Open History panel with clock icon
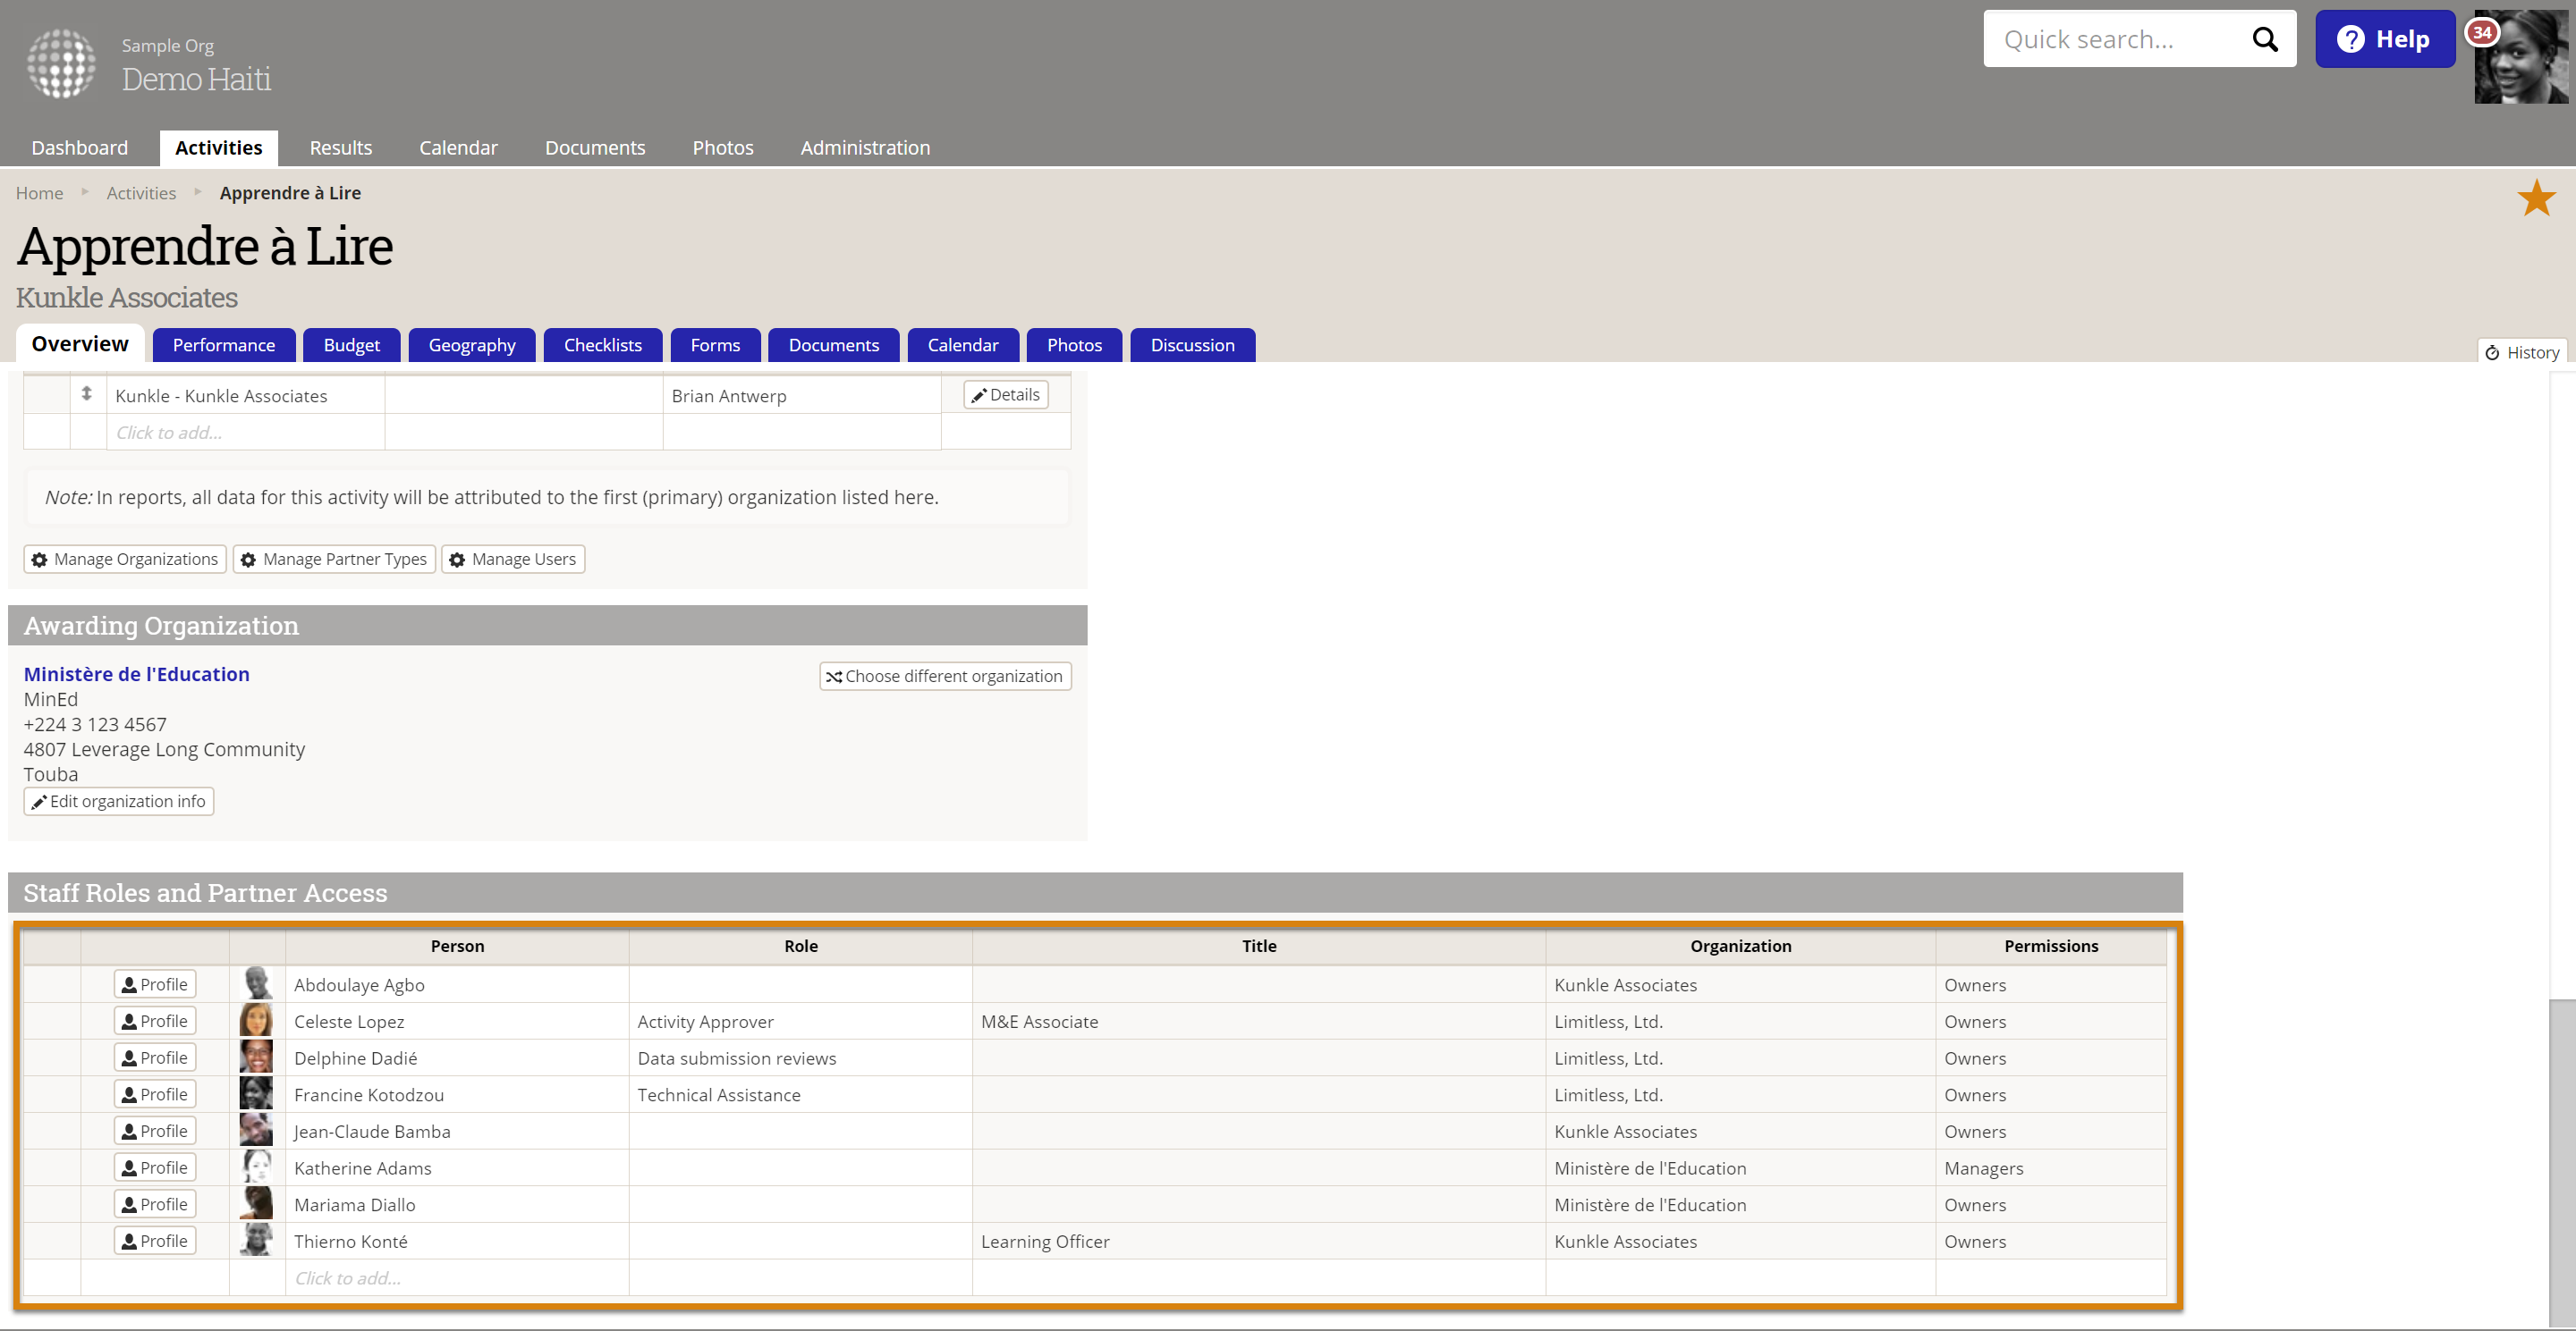Screen dimensions: 2576x1331 pos(2522,353)
